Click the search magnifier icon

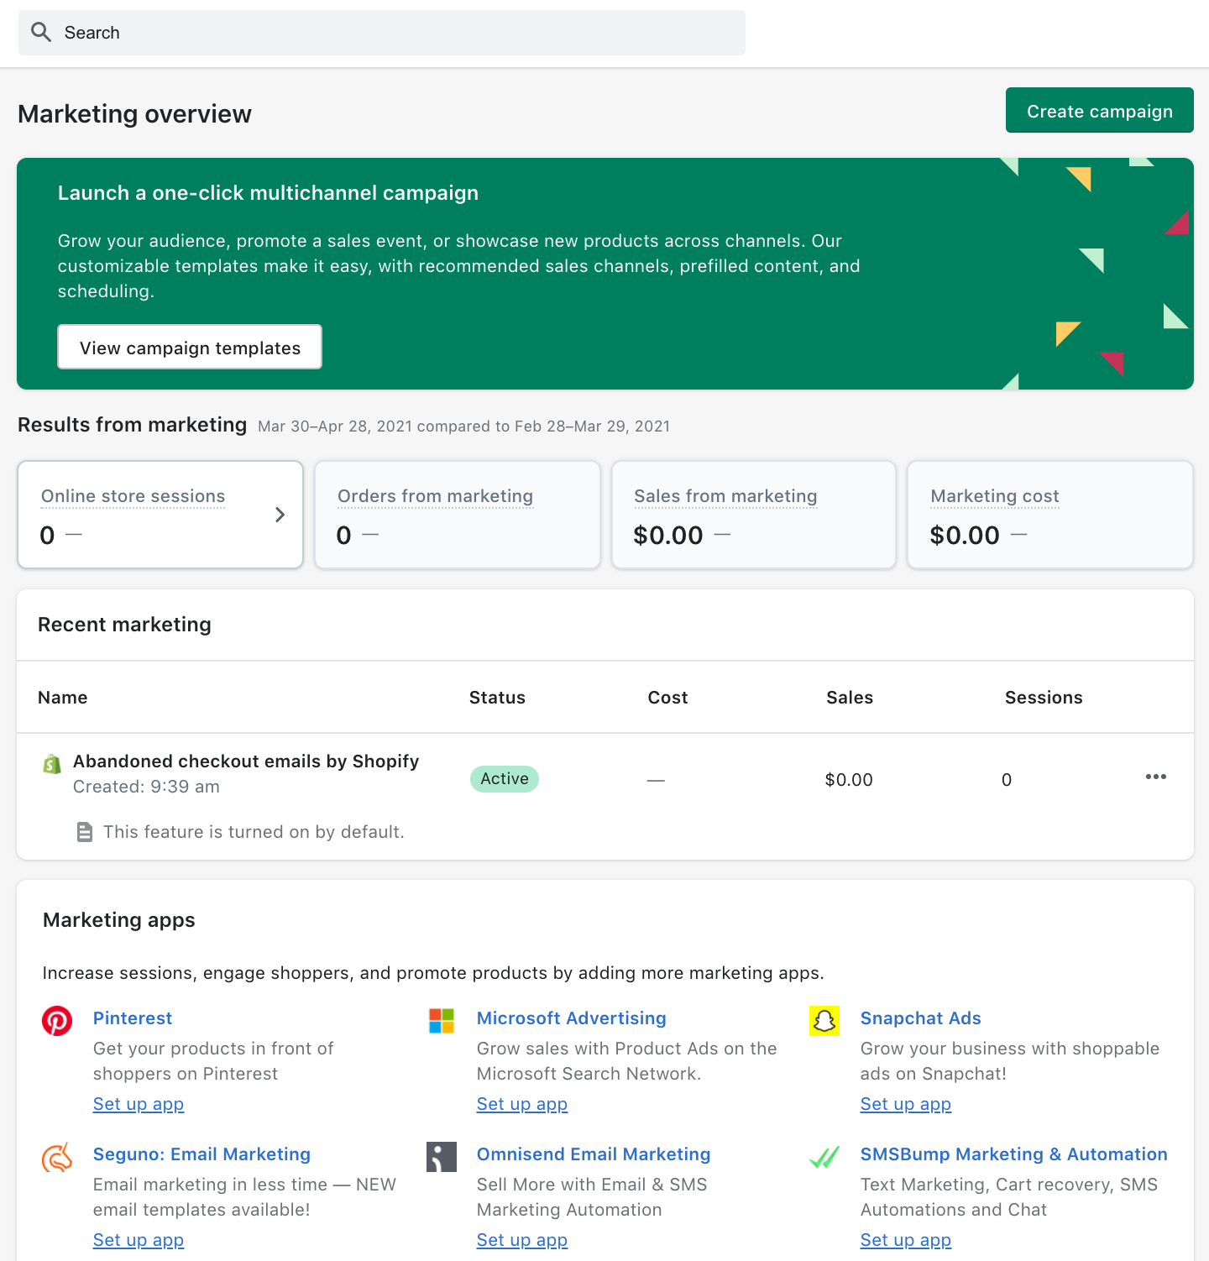click(x=40, y=32)
